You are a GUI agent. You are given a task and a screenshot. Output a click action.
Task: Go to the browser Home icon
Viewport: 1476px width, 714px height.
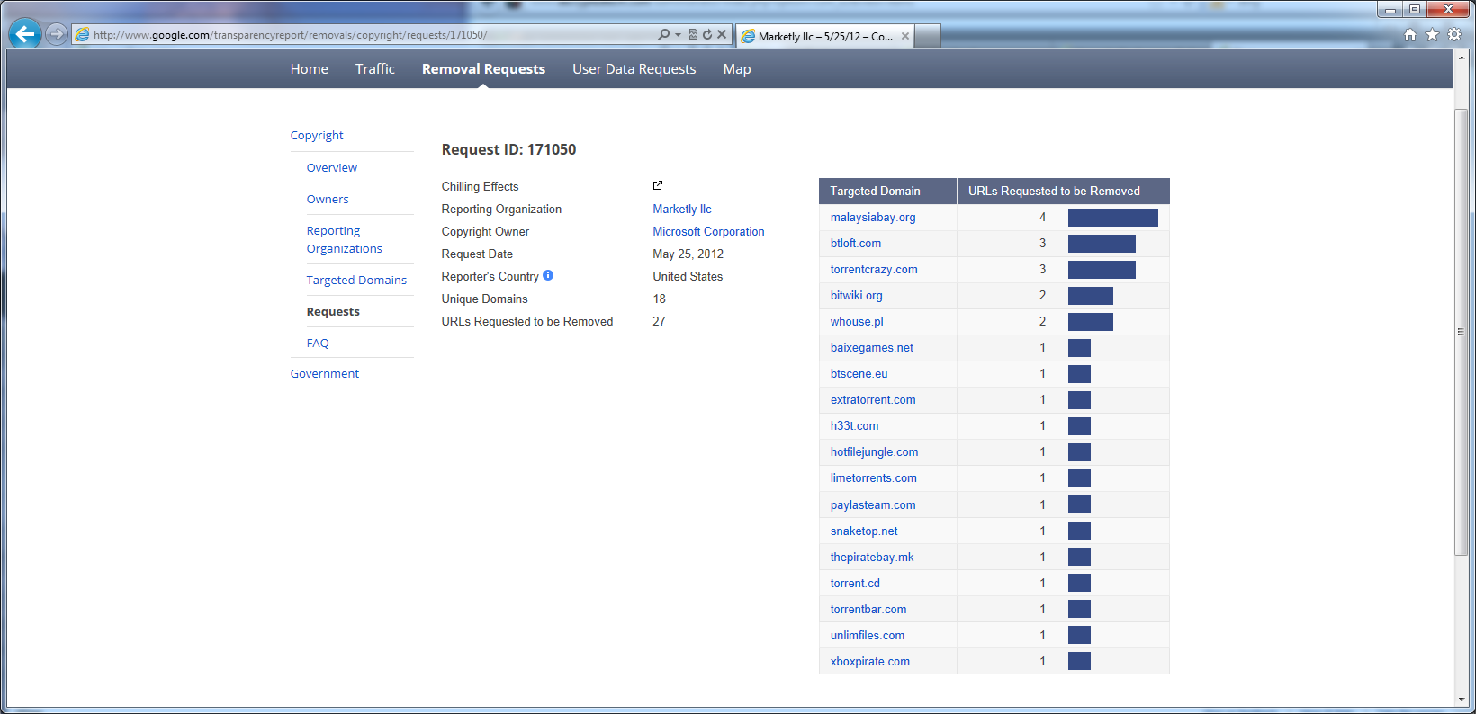[1410, 35]
